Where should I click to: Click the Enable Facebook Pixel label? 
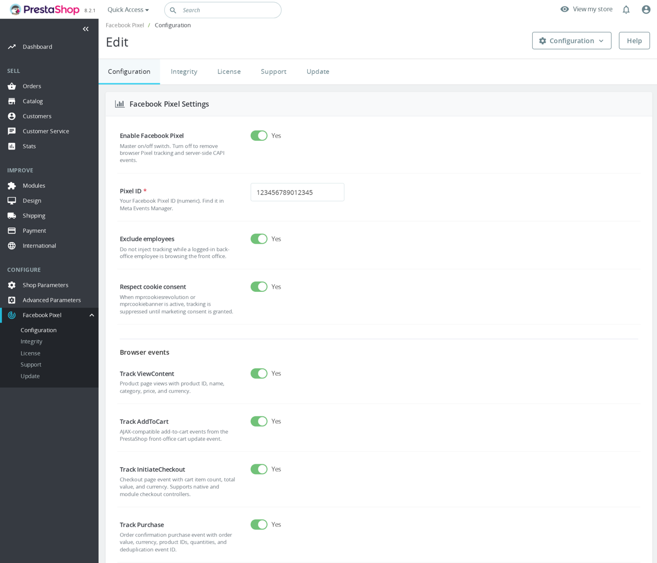[152, 136]
